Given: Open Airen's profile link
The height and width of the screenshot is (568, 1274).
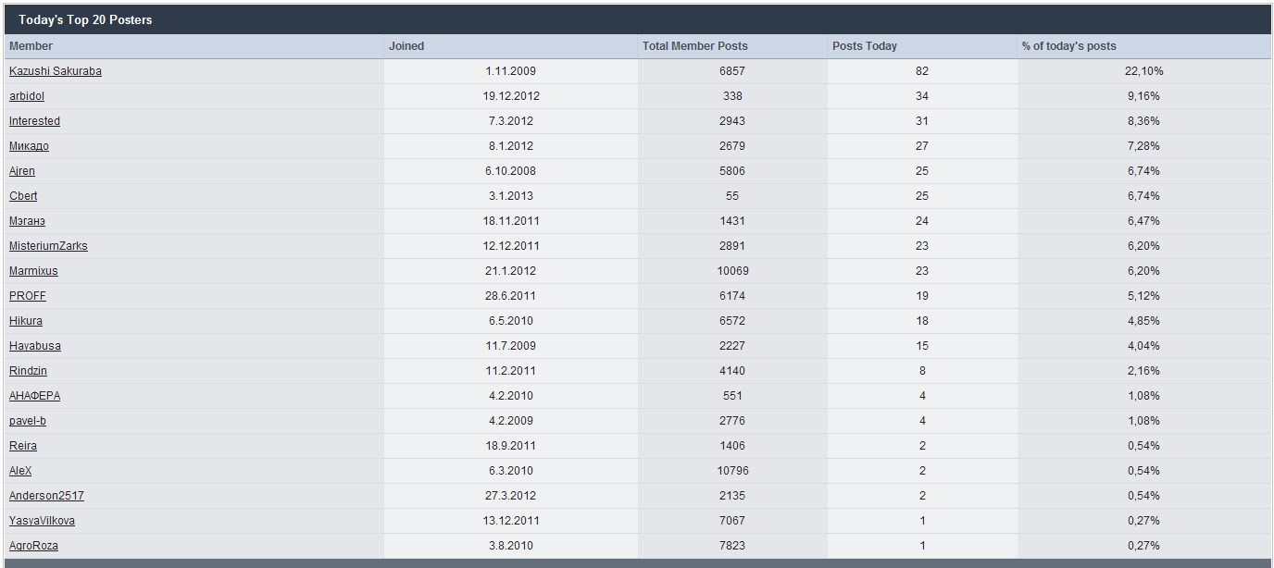Looking at the screenshot, I should click(22, 171).
